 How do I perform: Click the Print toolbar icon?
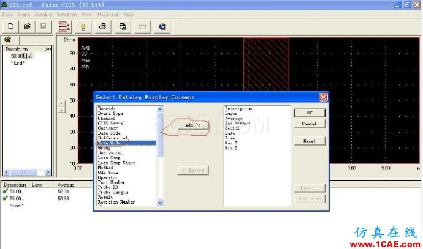click(x=103, y=27)
